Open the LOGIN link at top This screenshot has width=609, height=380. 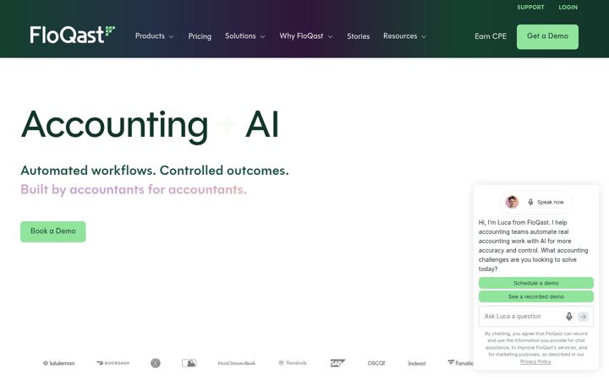(x=568, y=8)
